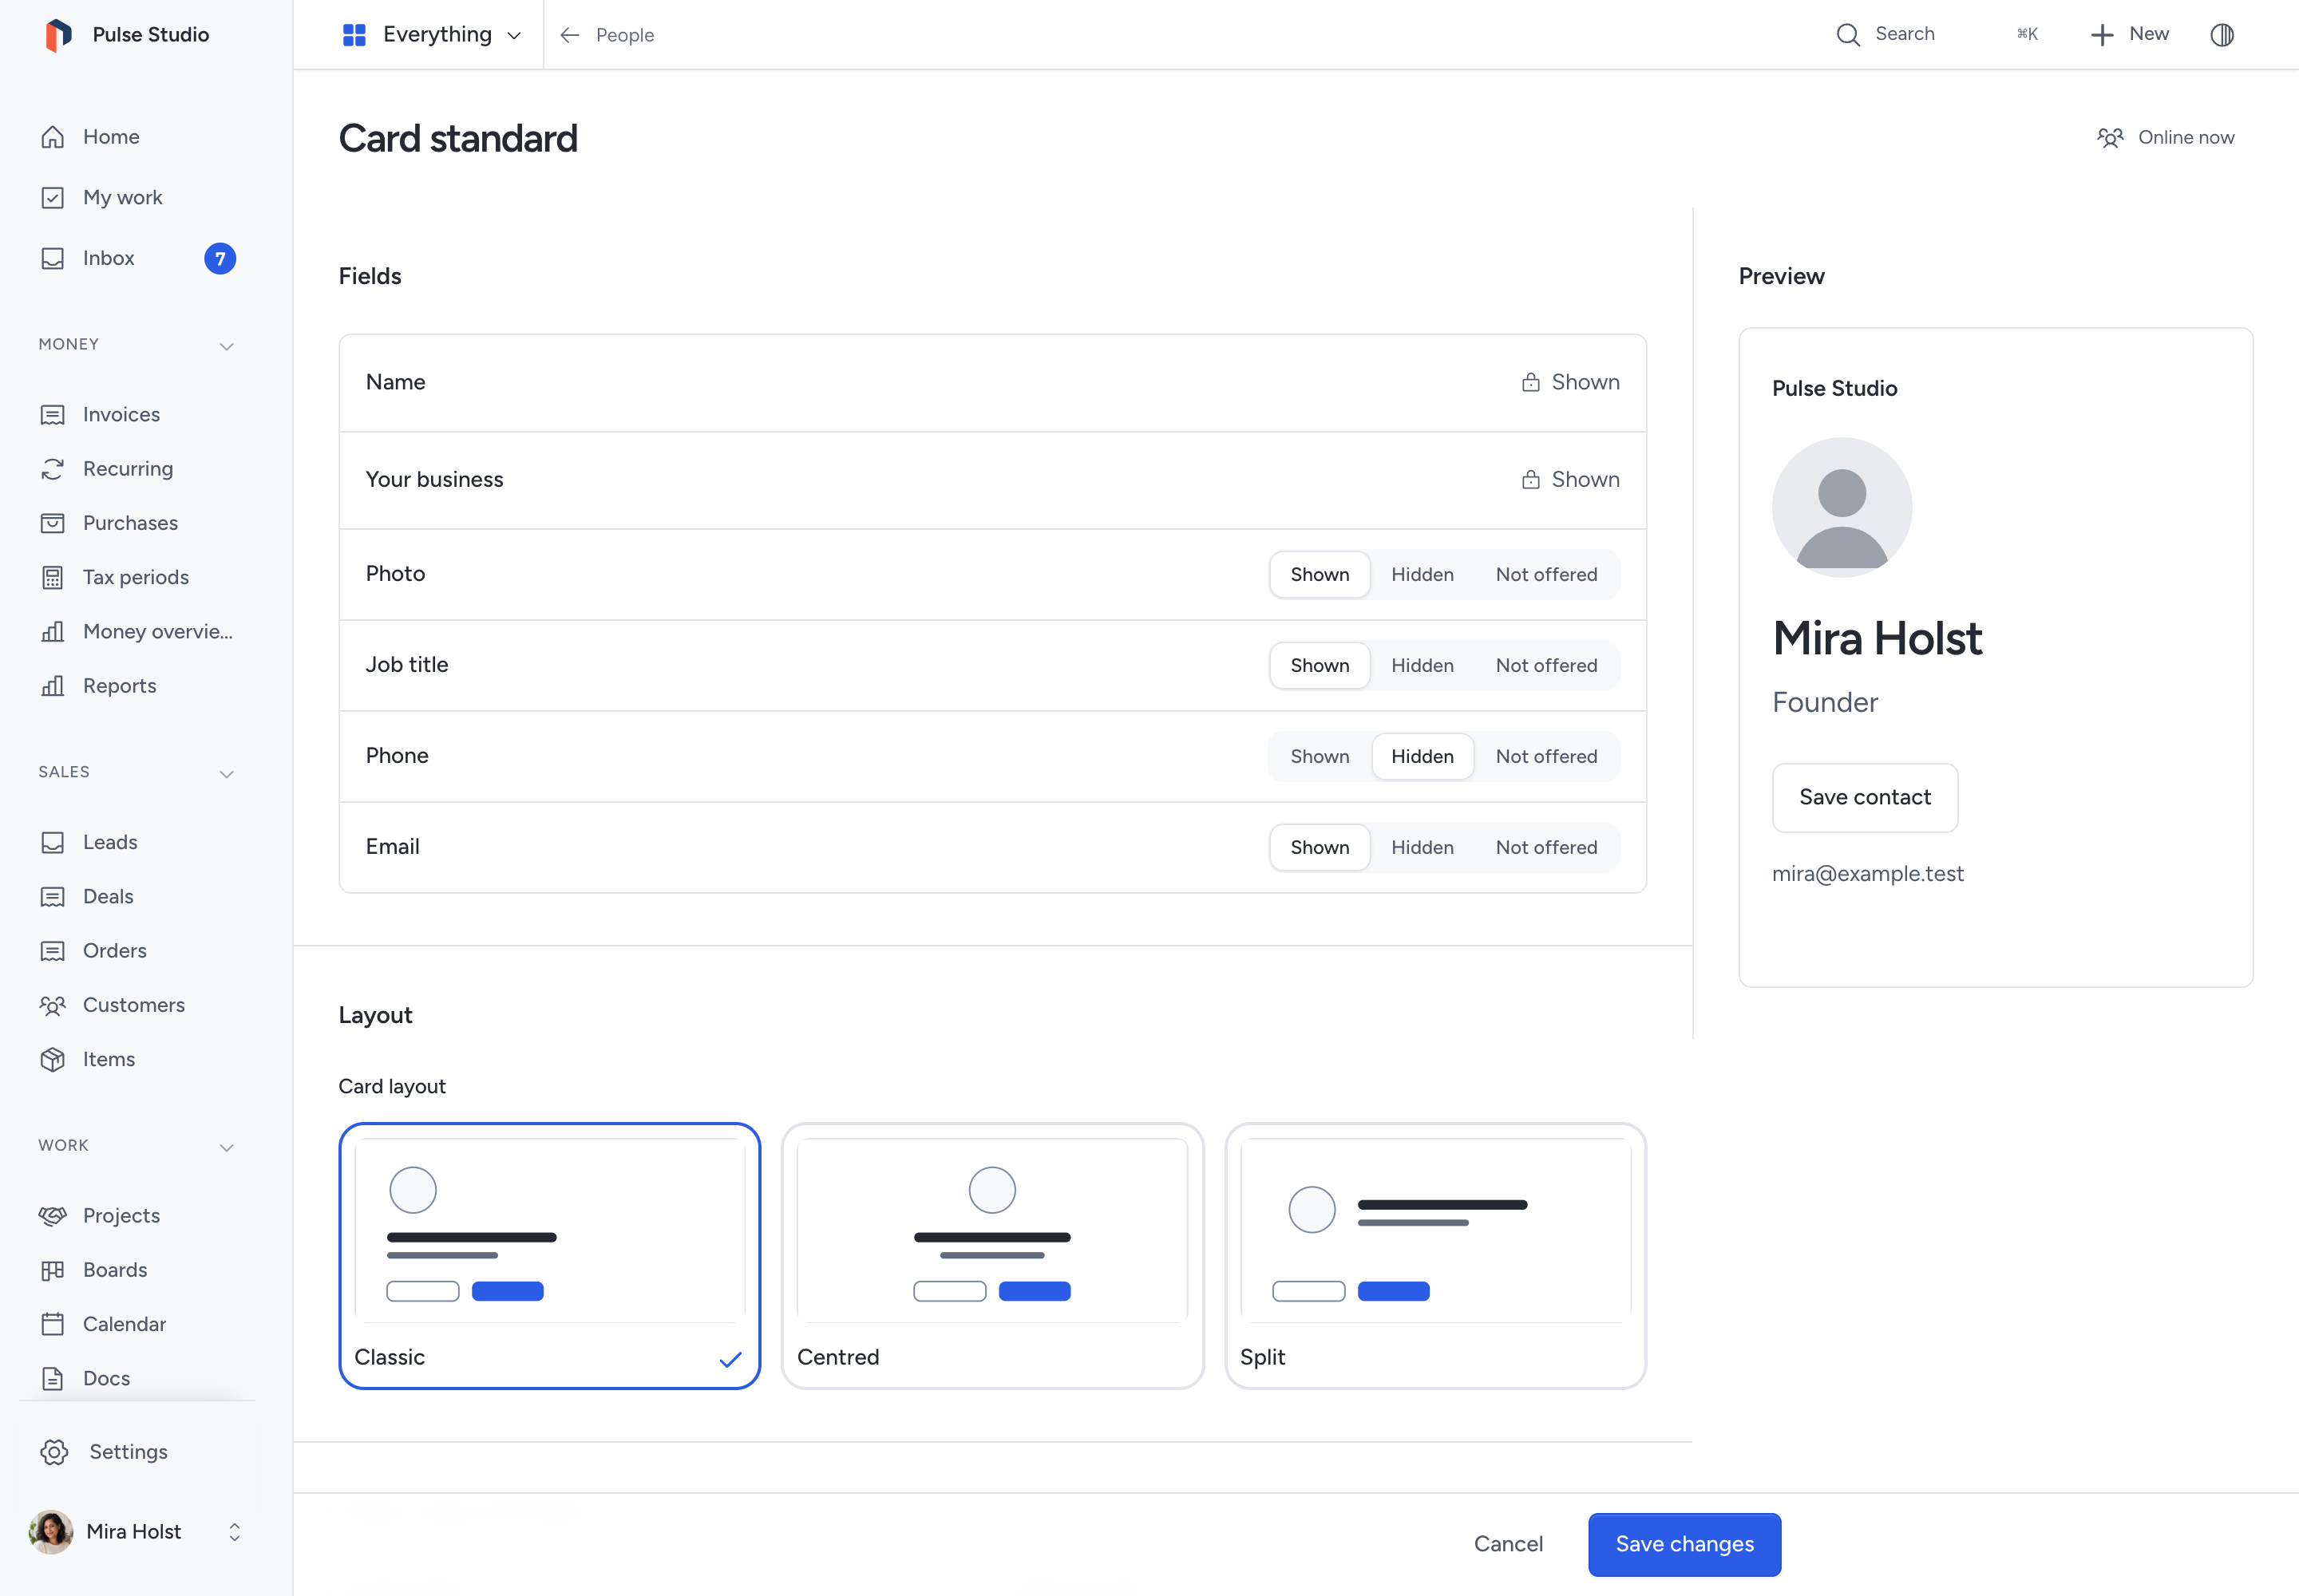
Task: Click the Cancel button
Action: click(x=1508, y=1545)
